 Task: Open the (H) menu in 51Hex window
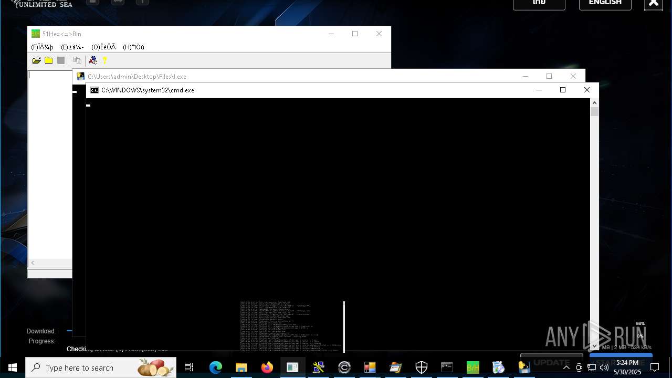[x=133, y=47]
